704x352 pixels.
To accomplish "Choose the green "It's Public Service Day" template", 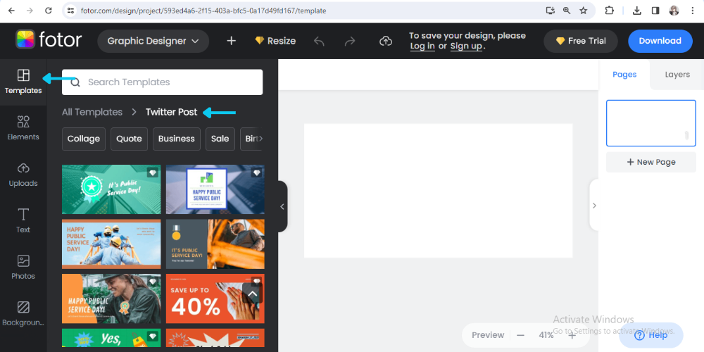I will tap(111, 189).
